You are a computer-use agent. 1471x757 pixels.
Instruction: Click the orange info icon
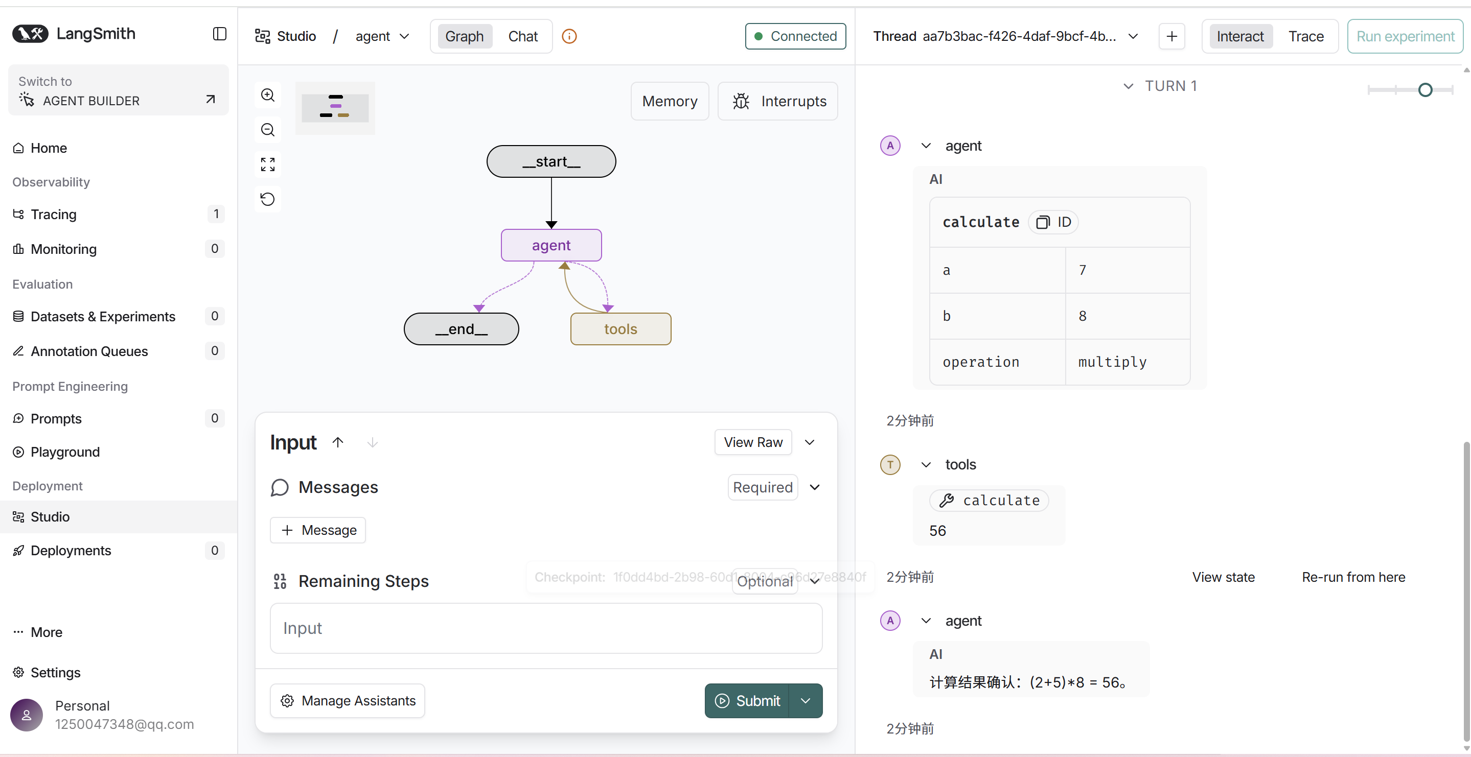[569, 37]
